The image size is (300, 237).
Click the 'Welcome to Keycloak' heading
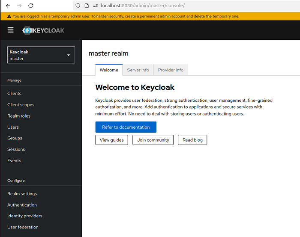tap(135, 87)
